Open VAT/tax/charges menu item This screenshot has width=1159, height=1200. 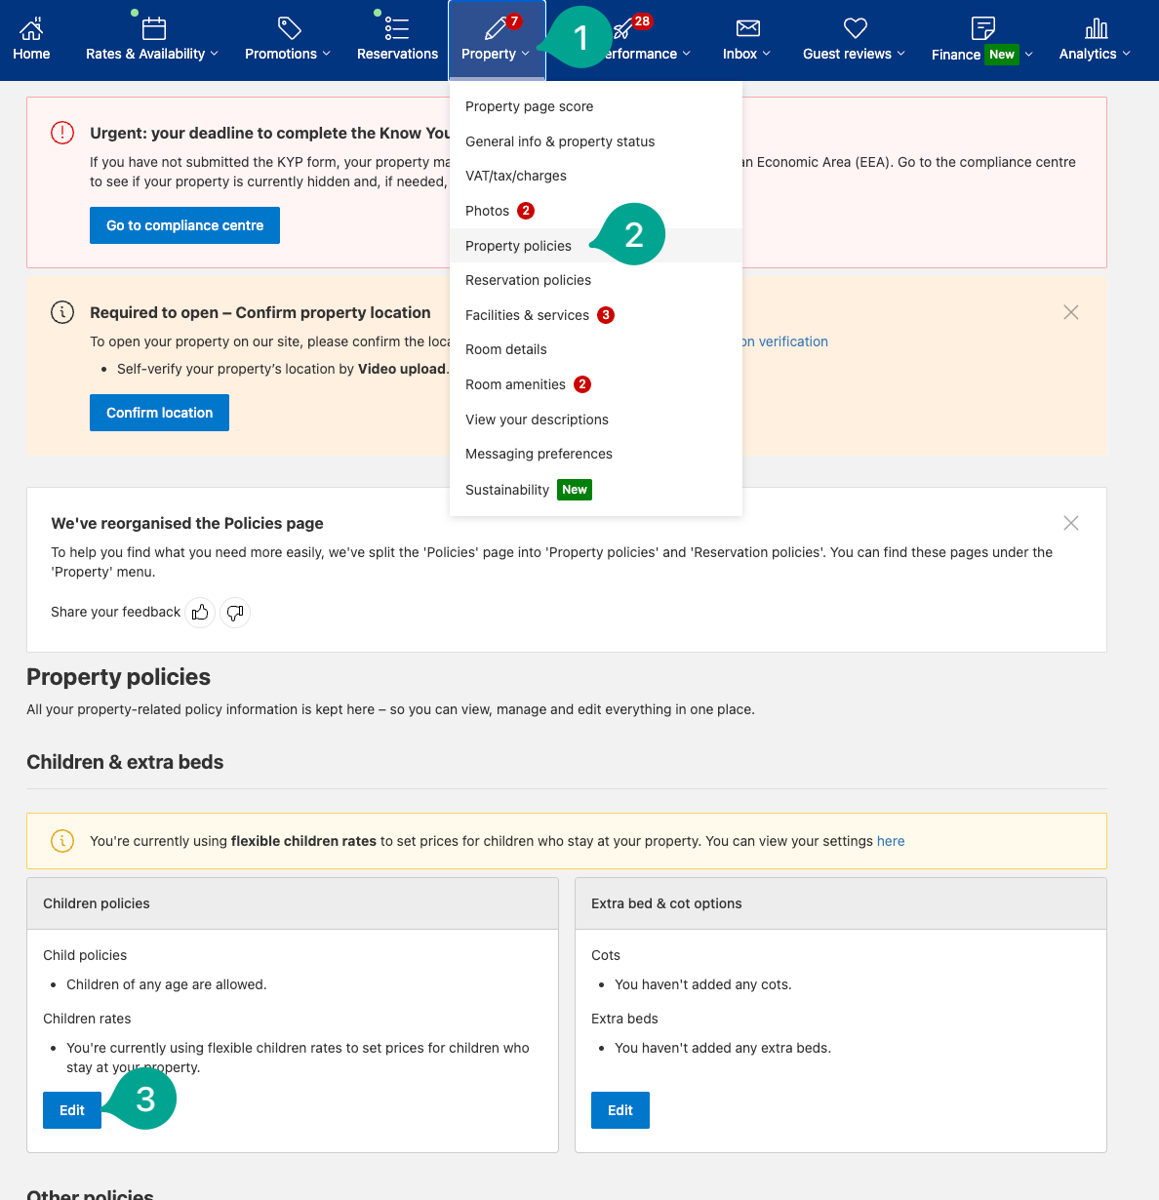coord(596,176)
